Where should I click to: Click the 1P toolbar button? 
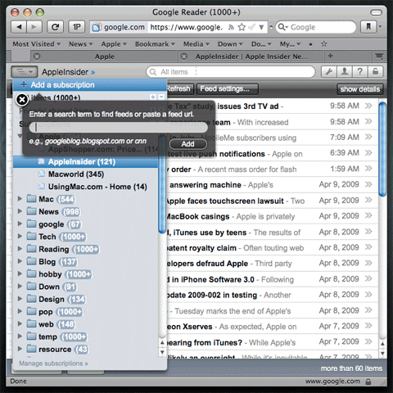click(x=77, y=27)
